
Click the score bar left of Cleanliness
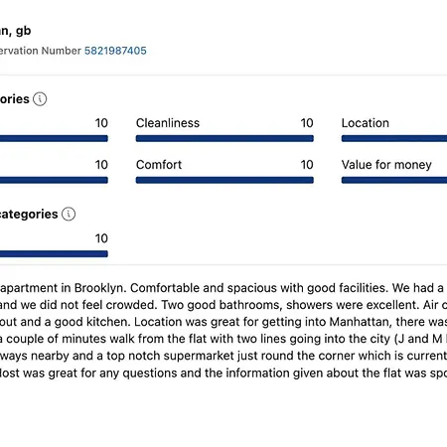pyautogui.click(x=54, y=138)
